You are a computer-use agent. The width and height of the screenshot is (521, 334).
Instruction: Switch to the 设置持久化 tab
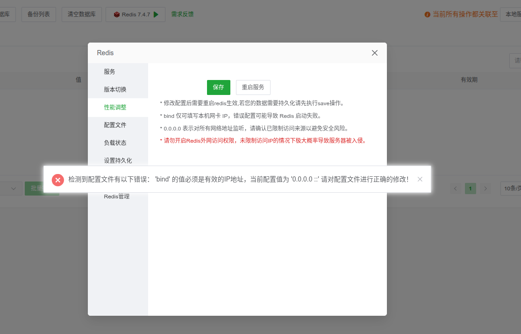click(x=118, y=160)
